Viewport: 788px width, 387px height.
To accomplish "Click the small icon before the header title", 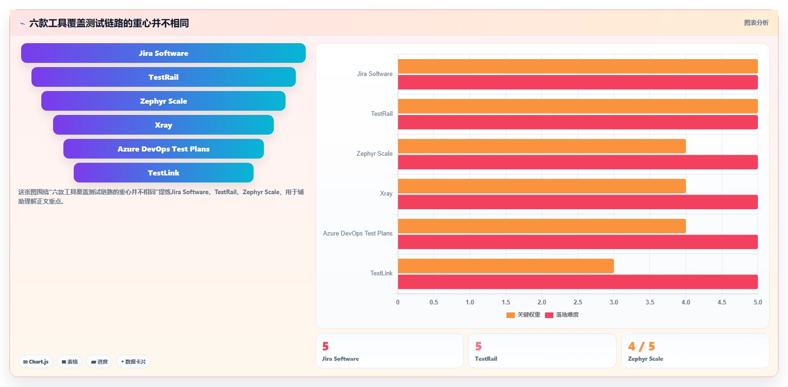I will click(22, 23).
